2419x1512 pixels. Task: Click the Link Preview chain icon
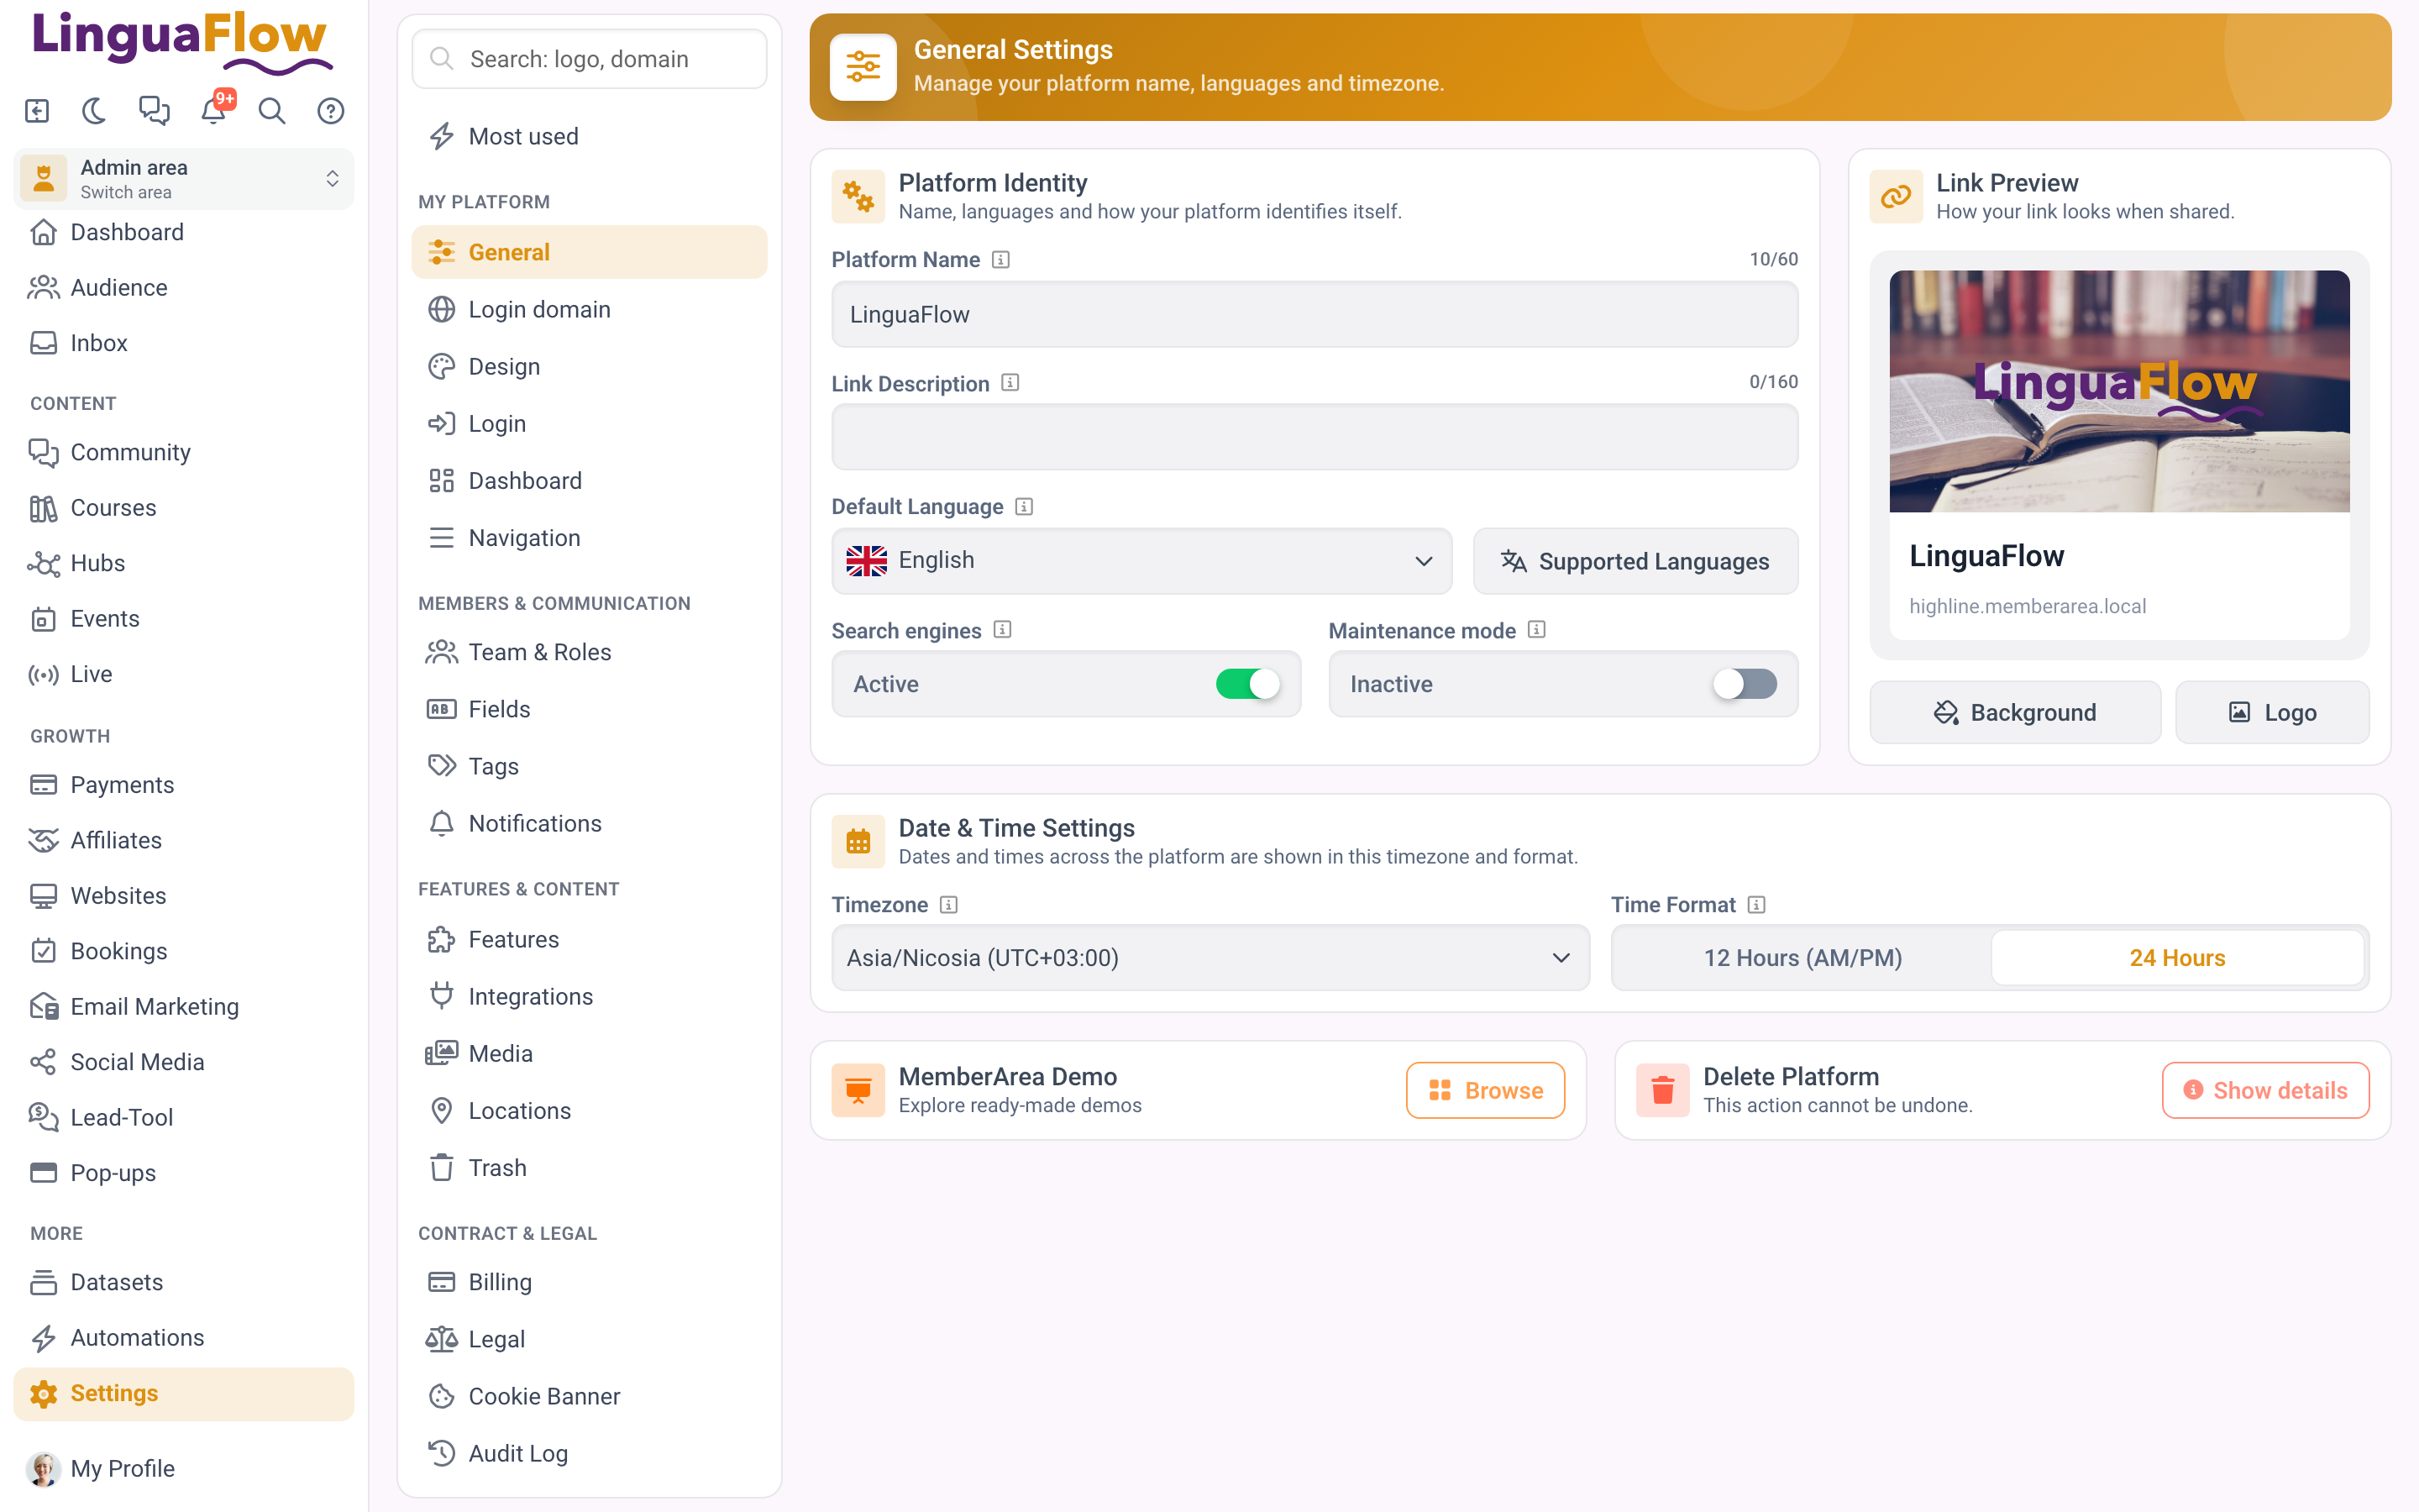[x=1897, y=196]
